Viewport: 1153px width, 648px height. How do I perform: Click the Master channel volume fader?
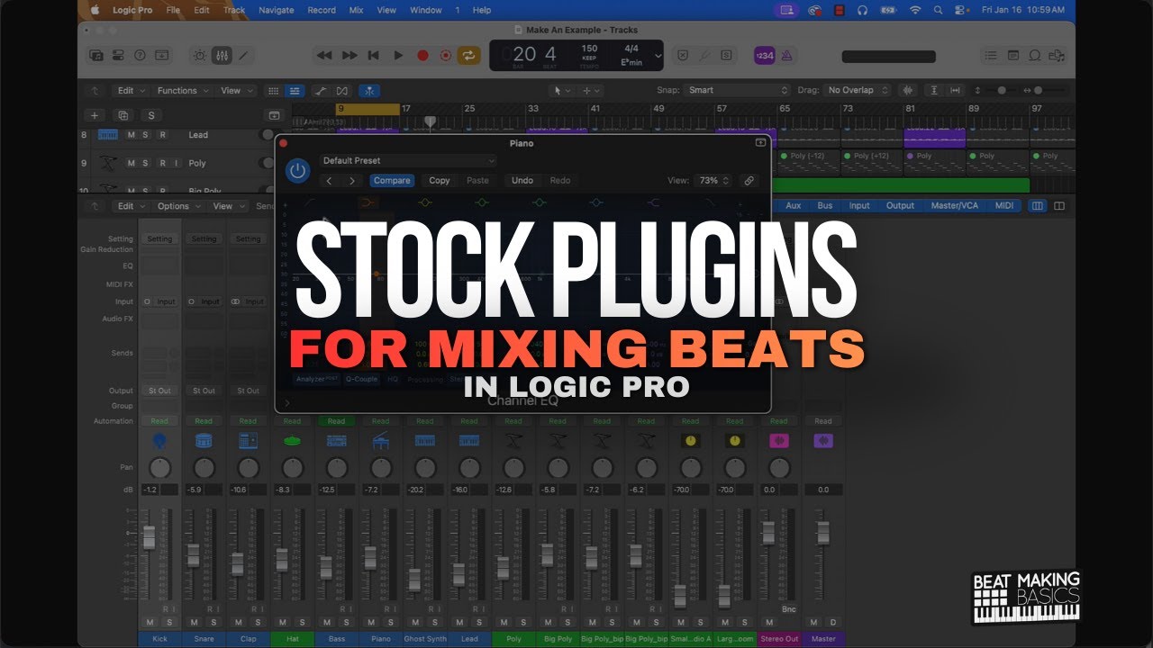coord(823,533)
